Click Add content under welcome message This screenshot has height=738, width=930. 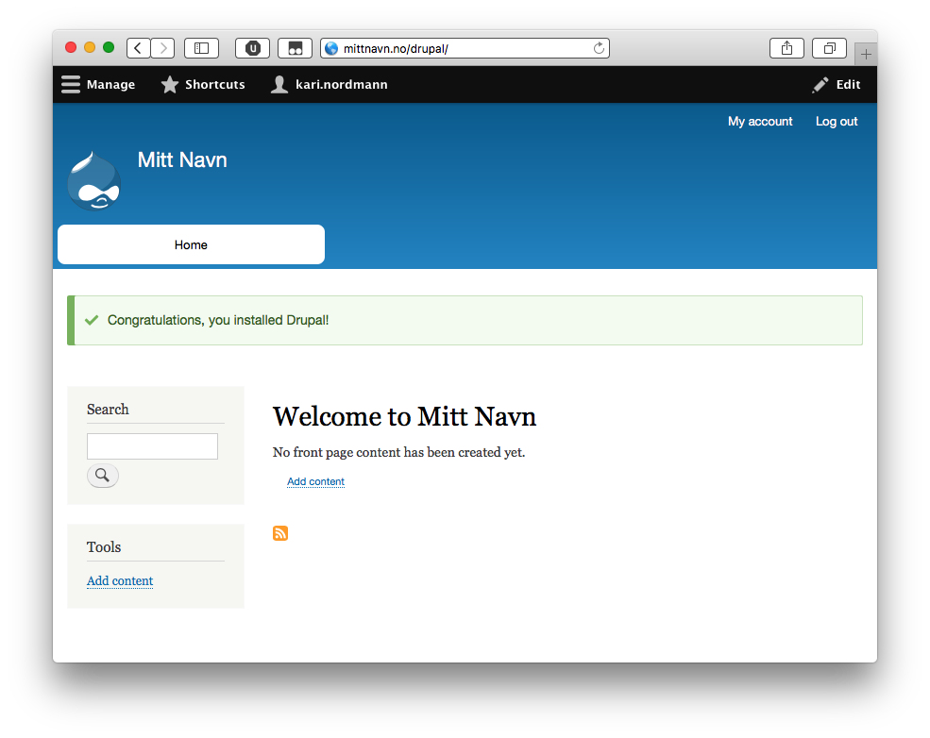(x=315, y=481)
